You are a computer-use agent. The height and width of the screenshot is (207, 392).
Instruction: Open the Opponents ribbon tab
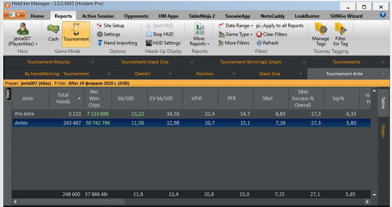pos(136,16)
